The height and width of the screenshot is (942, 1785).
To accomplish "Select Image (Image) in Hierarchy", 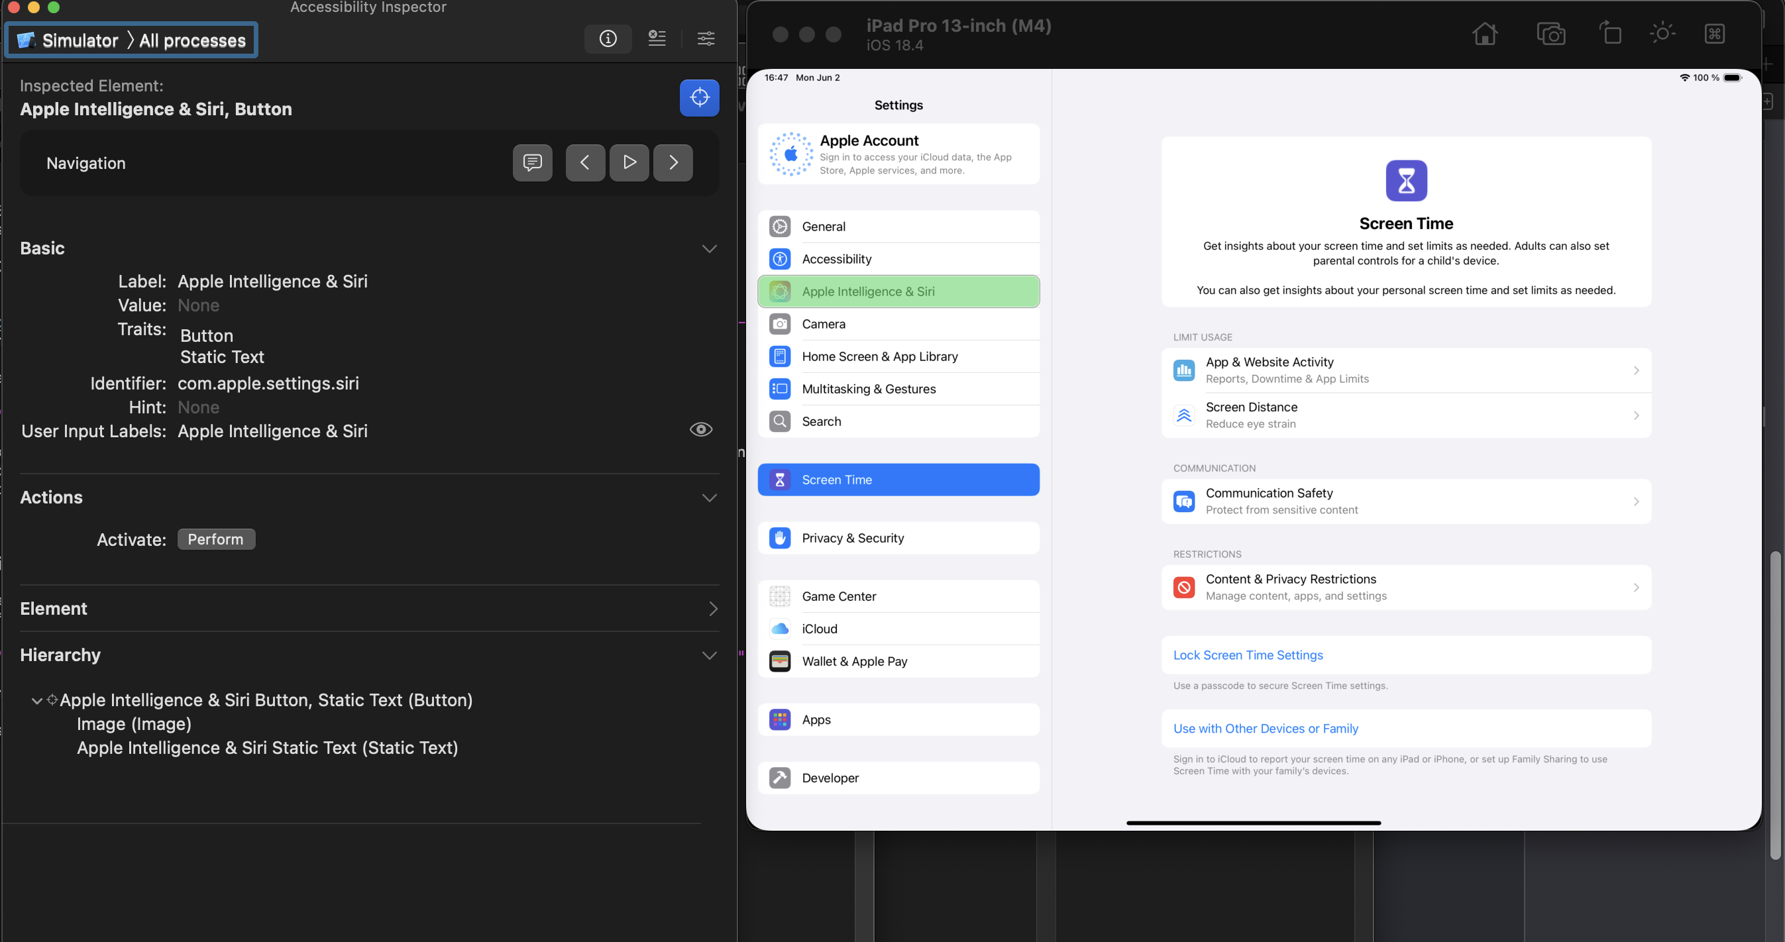I will [x=134, y=724].
